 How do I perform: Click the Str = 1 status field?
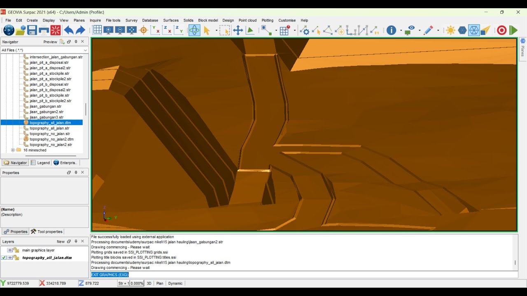tap(124, 283)
